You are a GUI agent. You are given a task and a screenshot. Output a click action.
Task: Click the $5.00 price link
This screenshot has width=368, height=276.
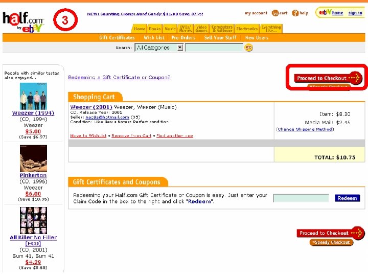pos(33,131)
